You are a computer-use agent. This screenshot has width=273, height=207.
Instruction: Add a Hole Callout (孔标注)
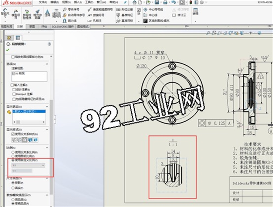[x=94, y=21]
